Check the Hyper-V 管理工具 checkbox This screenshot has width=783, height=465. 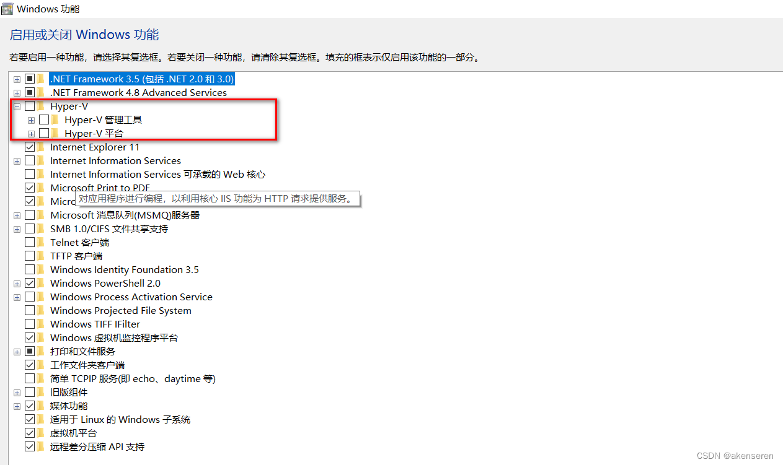click(x=44, y=120)
